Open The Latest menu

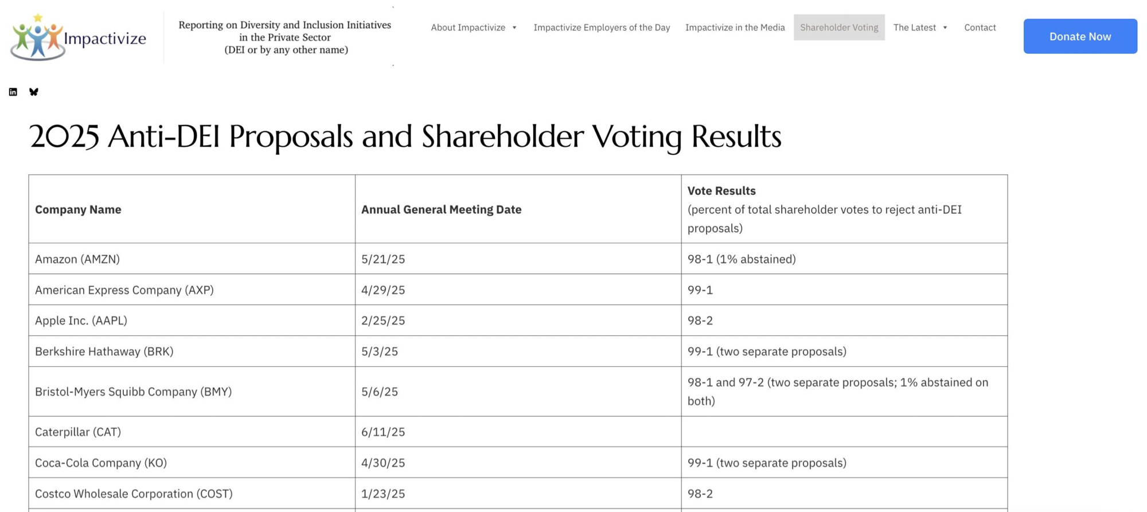pyautogui.click(x=914, y=28)
